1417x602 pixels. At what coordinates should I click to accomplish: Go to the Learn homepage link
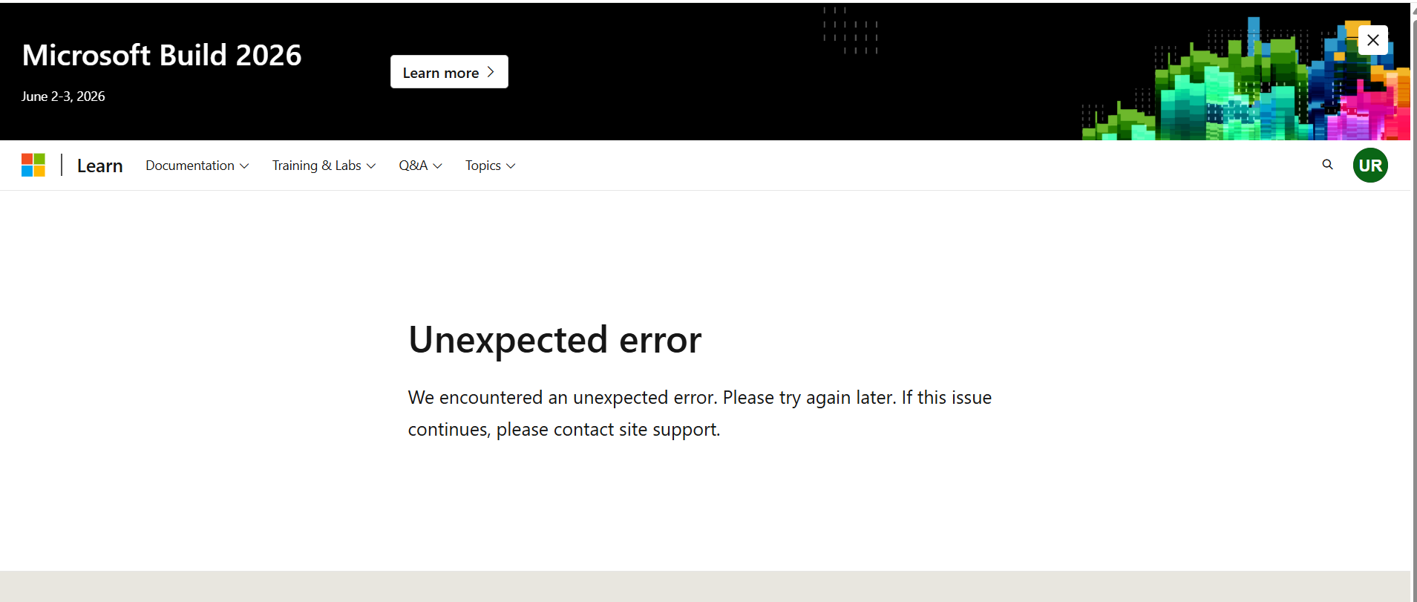[99, 165]
